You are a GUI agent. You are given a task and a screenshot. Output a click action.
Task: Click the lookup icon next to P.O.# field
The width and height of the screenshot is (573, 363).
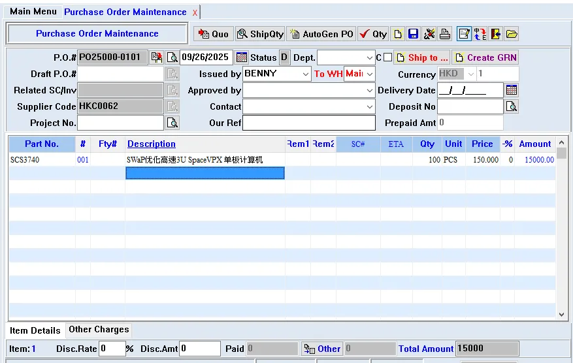(x=172, y=57)
